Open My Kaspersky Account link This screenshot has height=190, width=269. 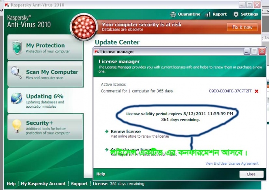43,183
